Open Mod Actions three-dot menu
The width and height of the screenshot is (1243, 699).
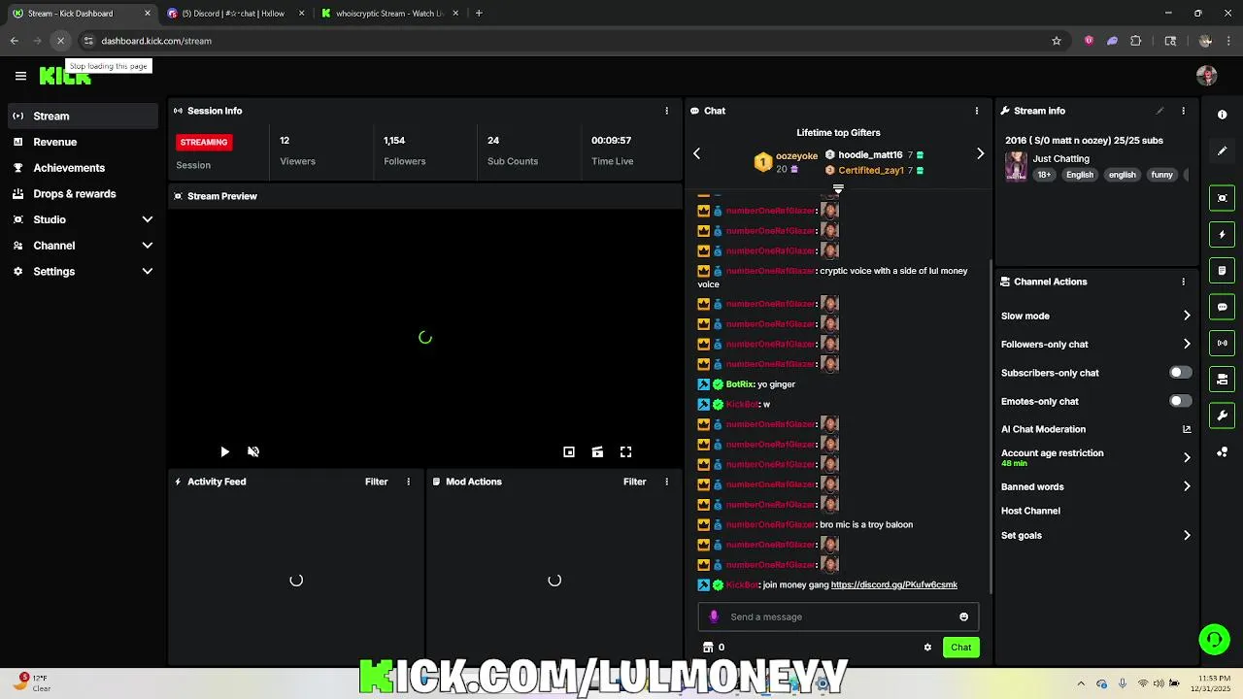click(666, 482)
